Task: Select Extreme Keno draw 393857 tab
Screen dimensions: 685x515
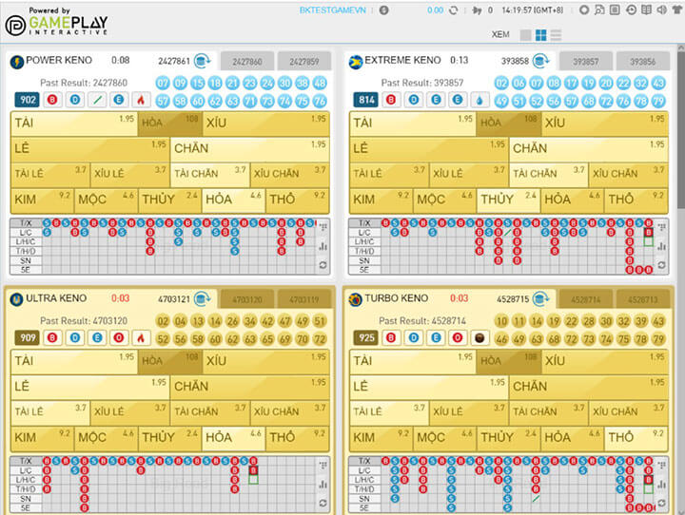Action: point(586,62)
